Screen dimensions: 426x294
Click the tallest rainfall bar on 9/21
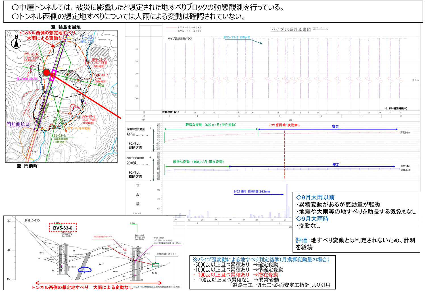click(287, 201)
